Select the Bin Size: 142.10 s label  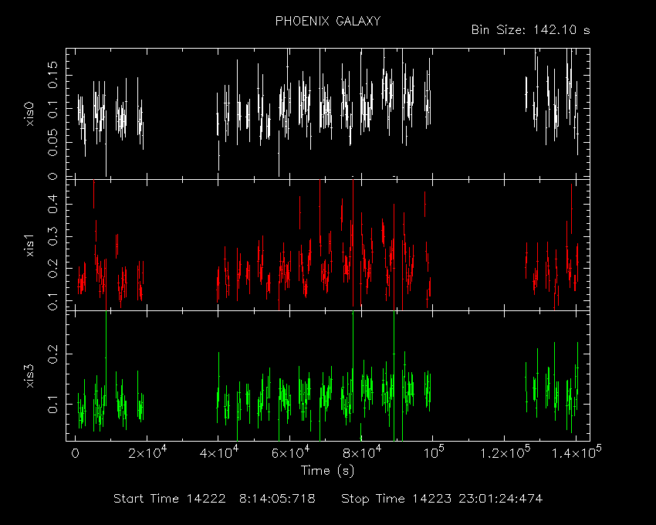coord(530,30)
